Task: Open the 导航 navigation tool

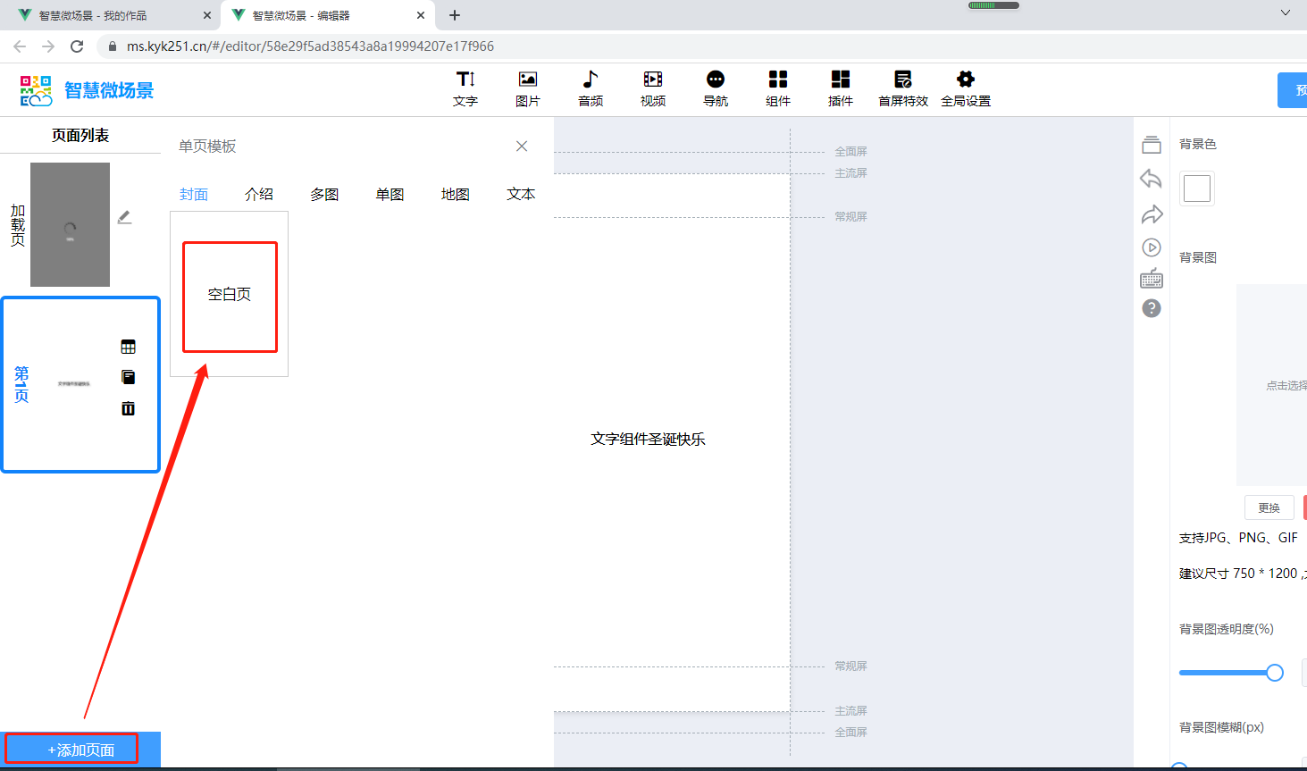Action: [716, 88]
